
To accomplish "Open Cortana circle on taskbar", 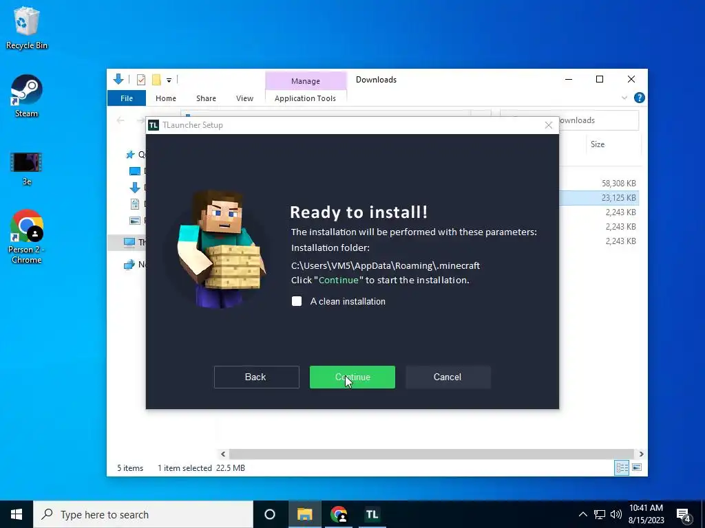I will [270, 514].
